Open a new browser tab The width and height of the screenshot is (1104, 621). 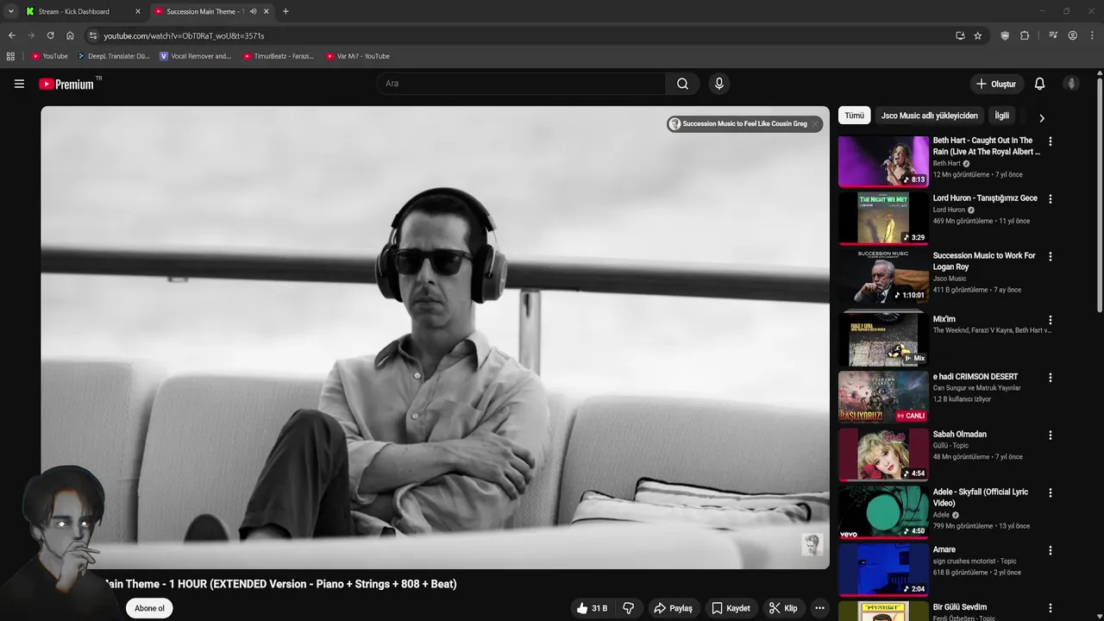coord(285,11)
